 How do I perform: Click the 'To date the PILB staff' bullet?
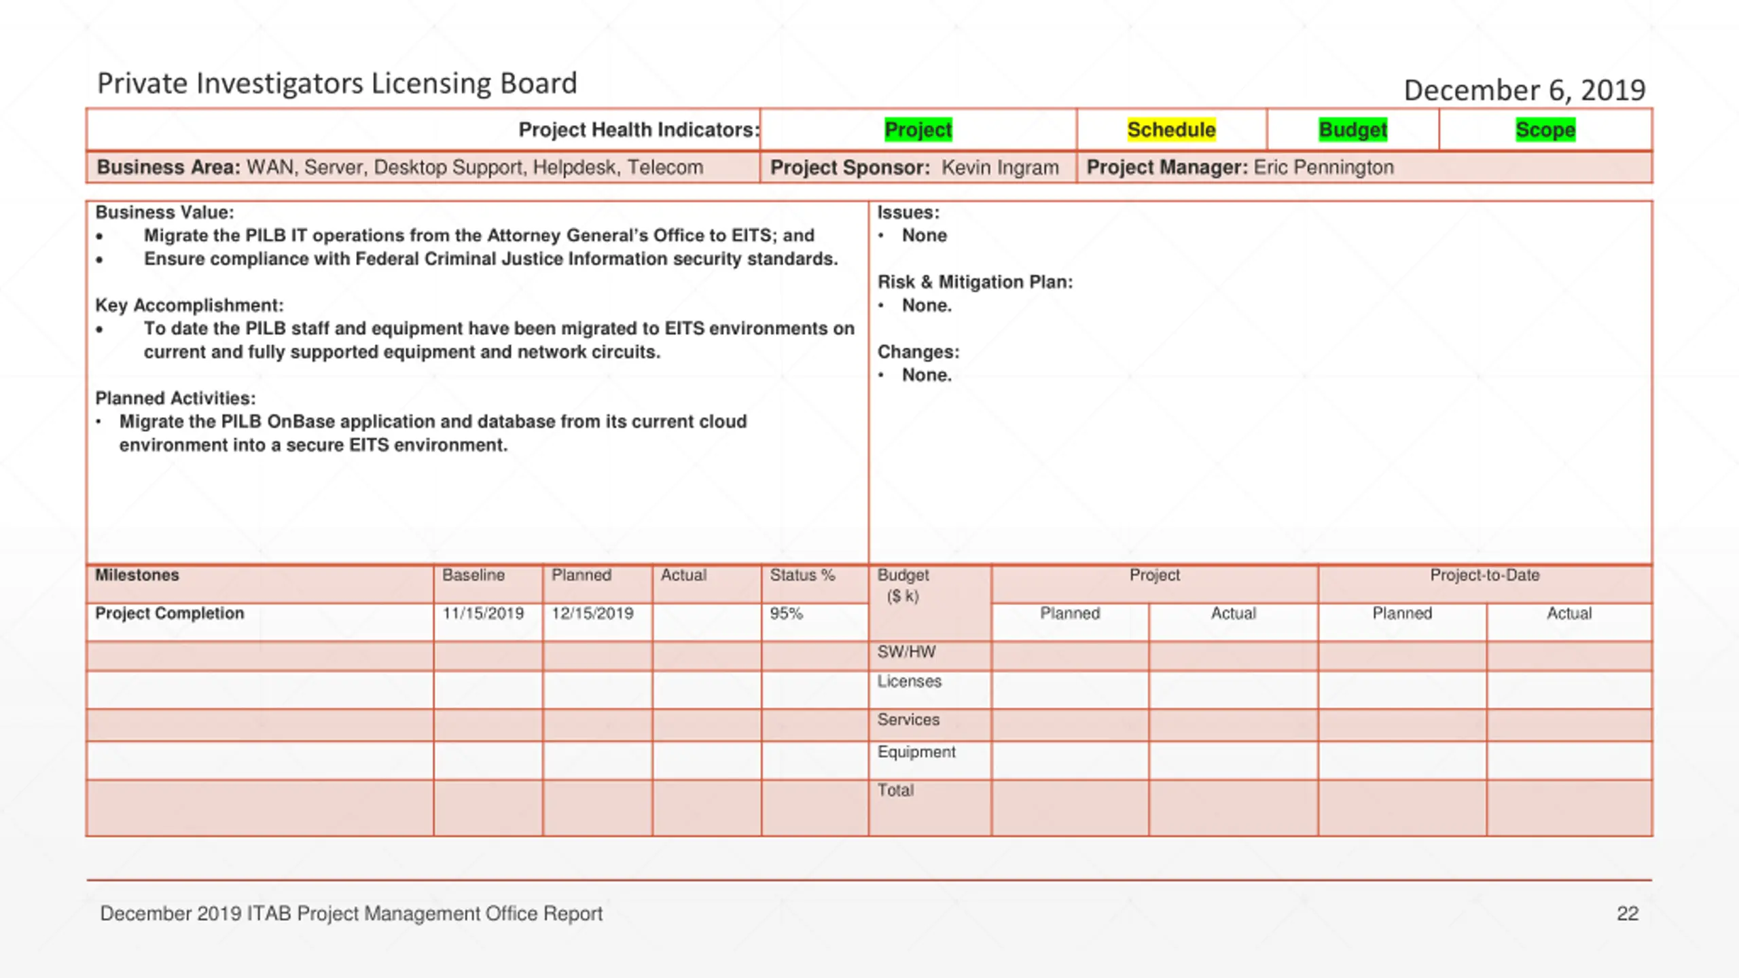click(x=499, y=340)
